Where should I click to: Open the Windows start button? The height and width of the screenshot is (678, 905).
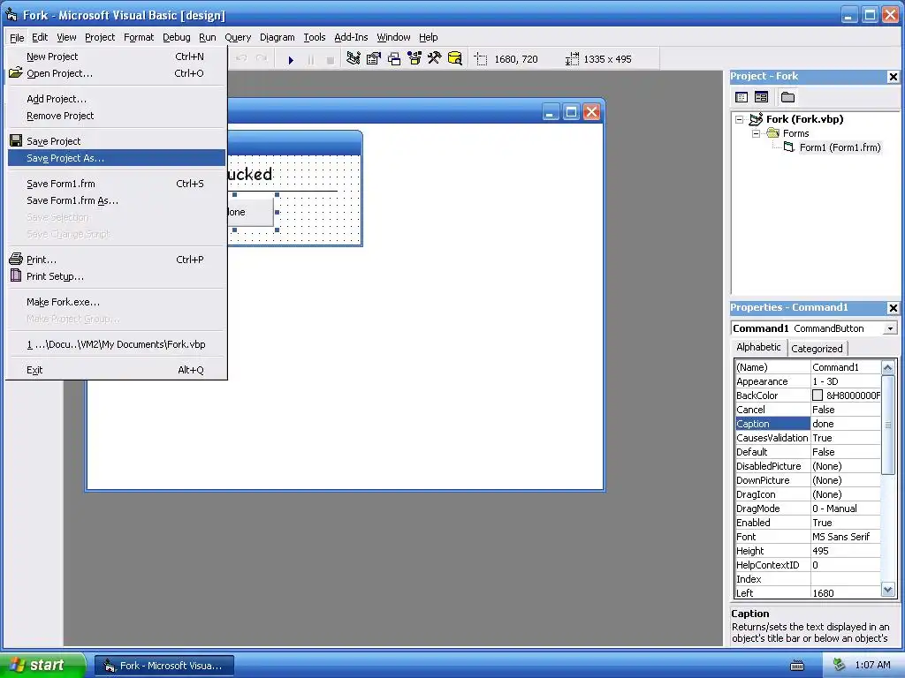pos(42,666)
